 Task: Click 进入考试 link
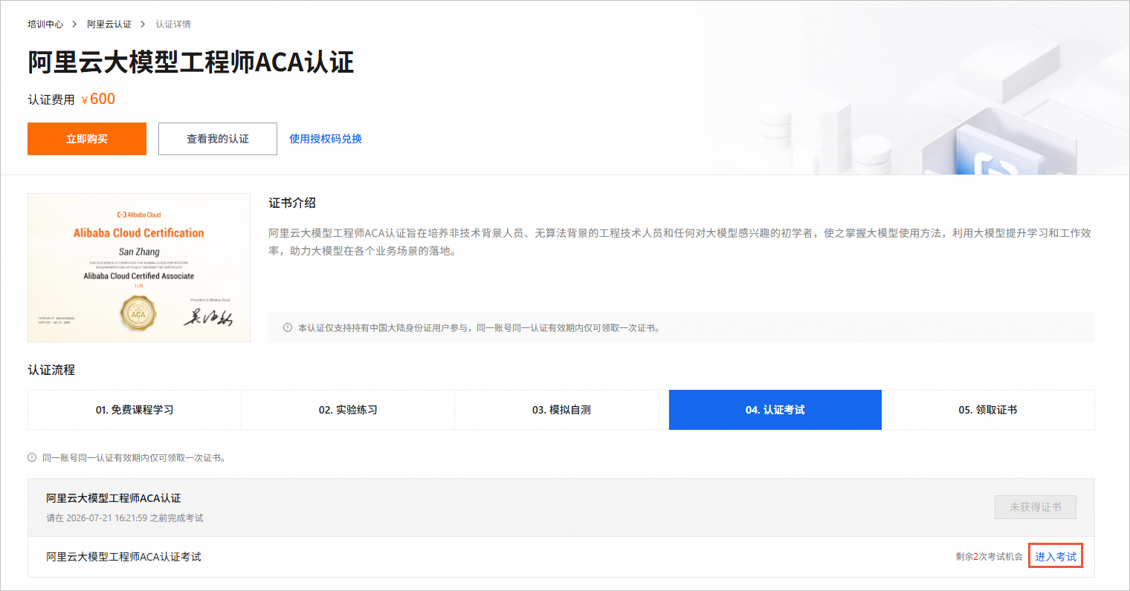coord(1056,557)
